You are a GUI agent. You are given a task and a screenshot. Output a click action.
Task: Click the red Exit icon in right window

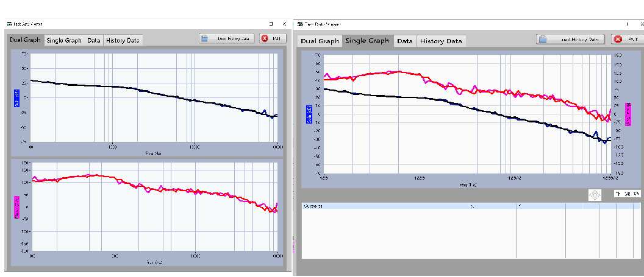click(x=617, y=39)
